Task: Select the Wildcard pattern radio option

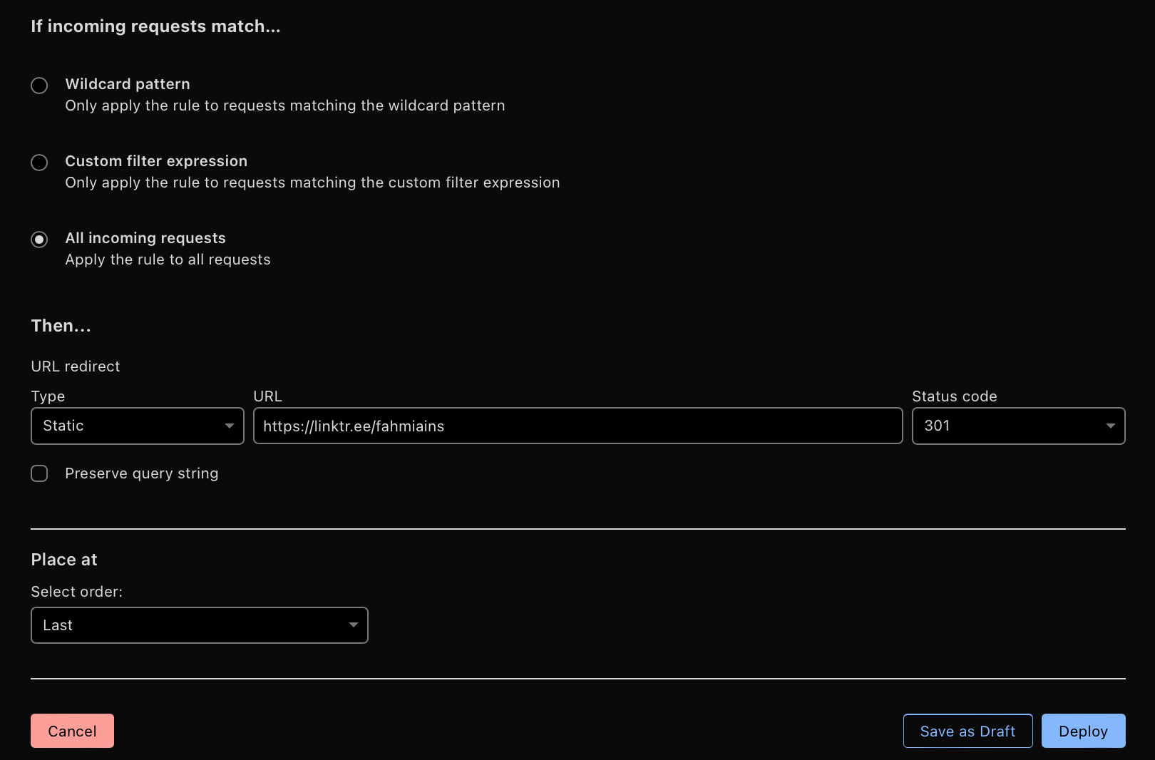Action: point(39,86)
